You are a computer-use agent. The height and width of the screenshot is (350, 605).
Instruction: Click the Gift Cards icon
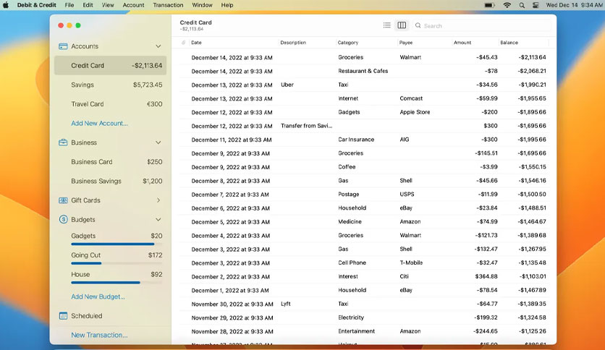pyautogui.click(x=63, y=200)
